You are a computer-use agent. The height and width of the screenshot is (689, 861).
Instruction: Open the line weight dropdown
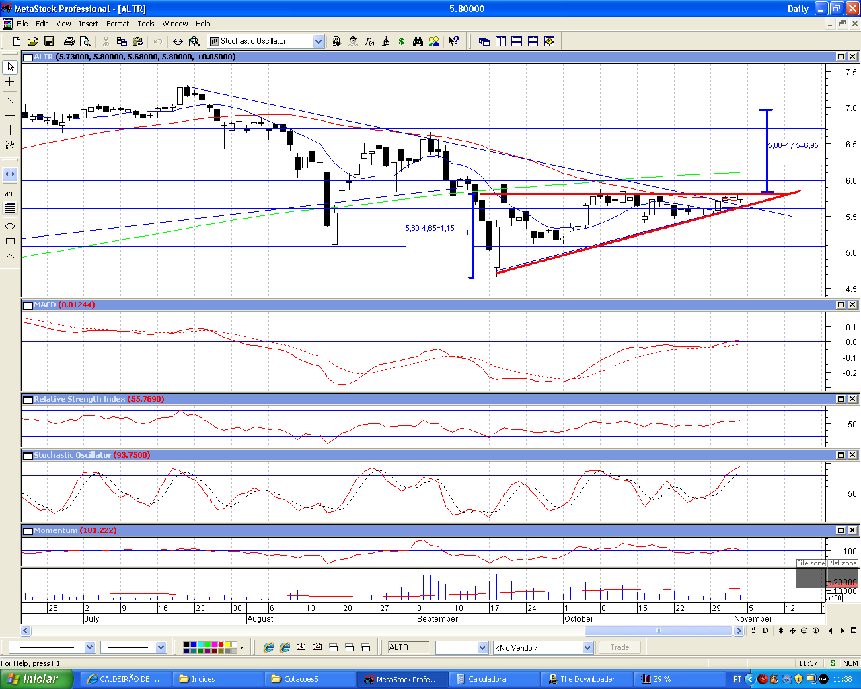click(x=161, y=647)
